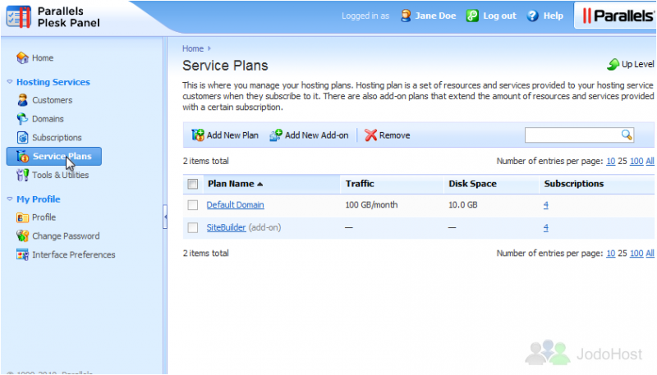The height and width of the screenshot is (375, 657).
Task: Click the '10.0 GB' disk space cell
Action: (x=462, y=204)
